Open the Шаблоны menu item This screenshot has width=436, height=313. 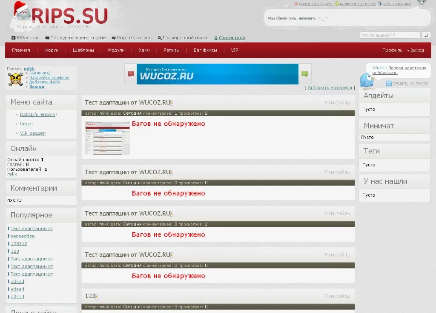point(83,50)
